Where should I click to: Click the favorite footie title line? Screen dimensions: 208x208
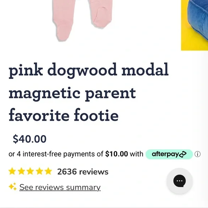63,115
